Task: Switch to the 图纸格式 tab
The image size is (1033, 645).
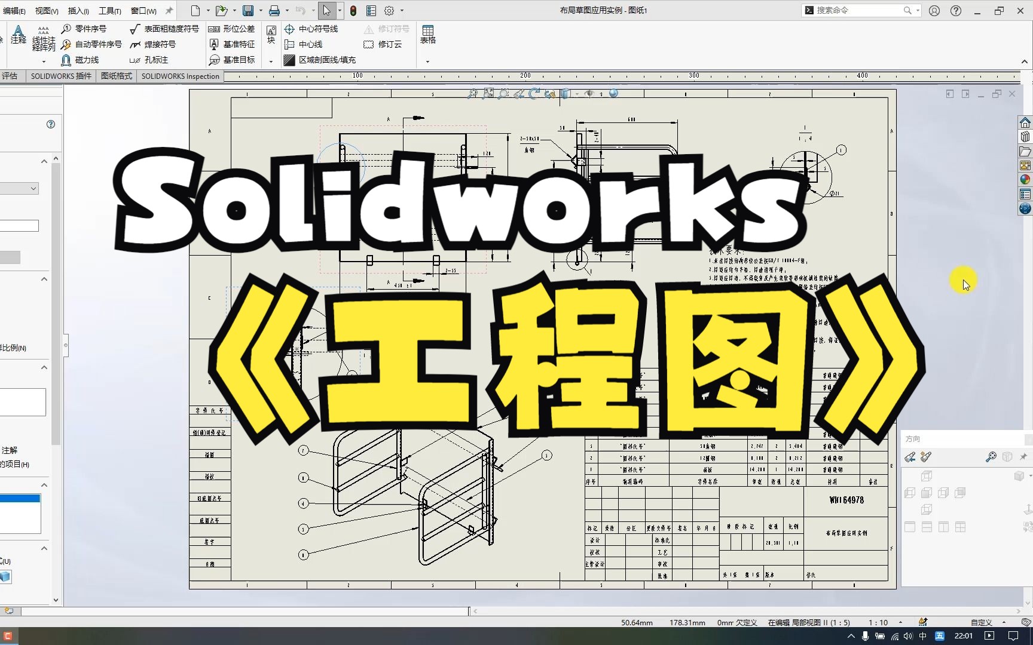Action: 117,76
